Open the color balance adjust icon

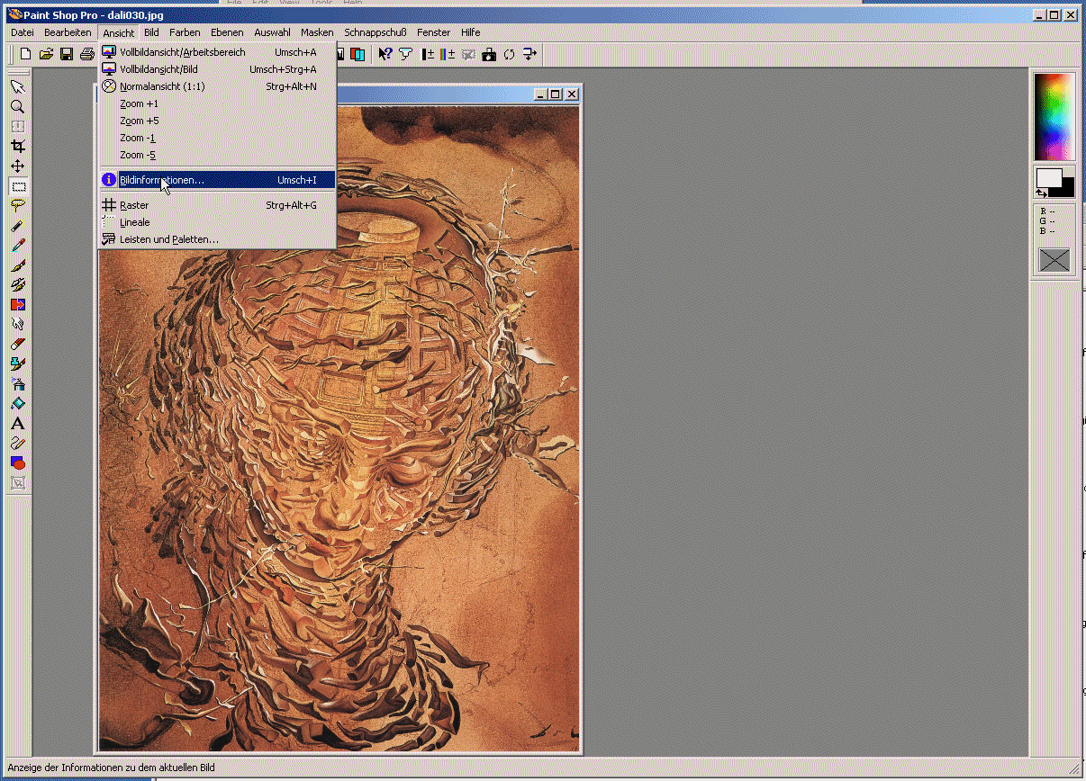pos(448,54)
